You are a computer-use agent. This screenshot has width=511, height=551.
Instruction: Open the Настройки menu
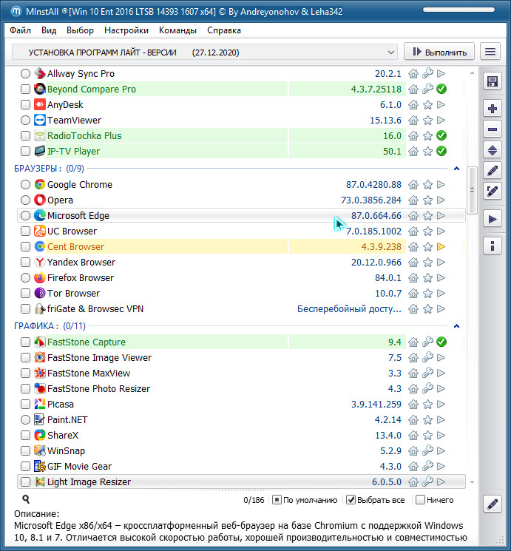tap(126, 30)
